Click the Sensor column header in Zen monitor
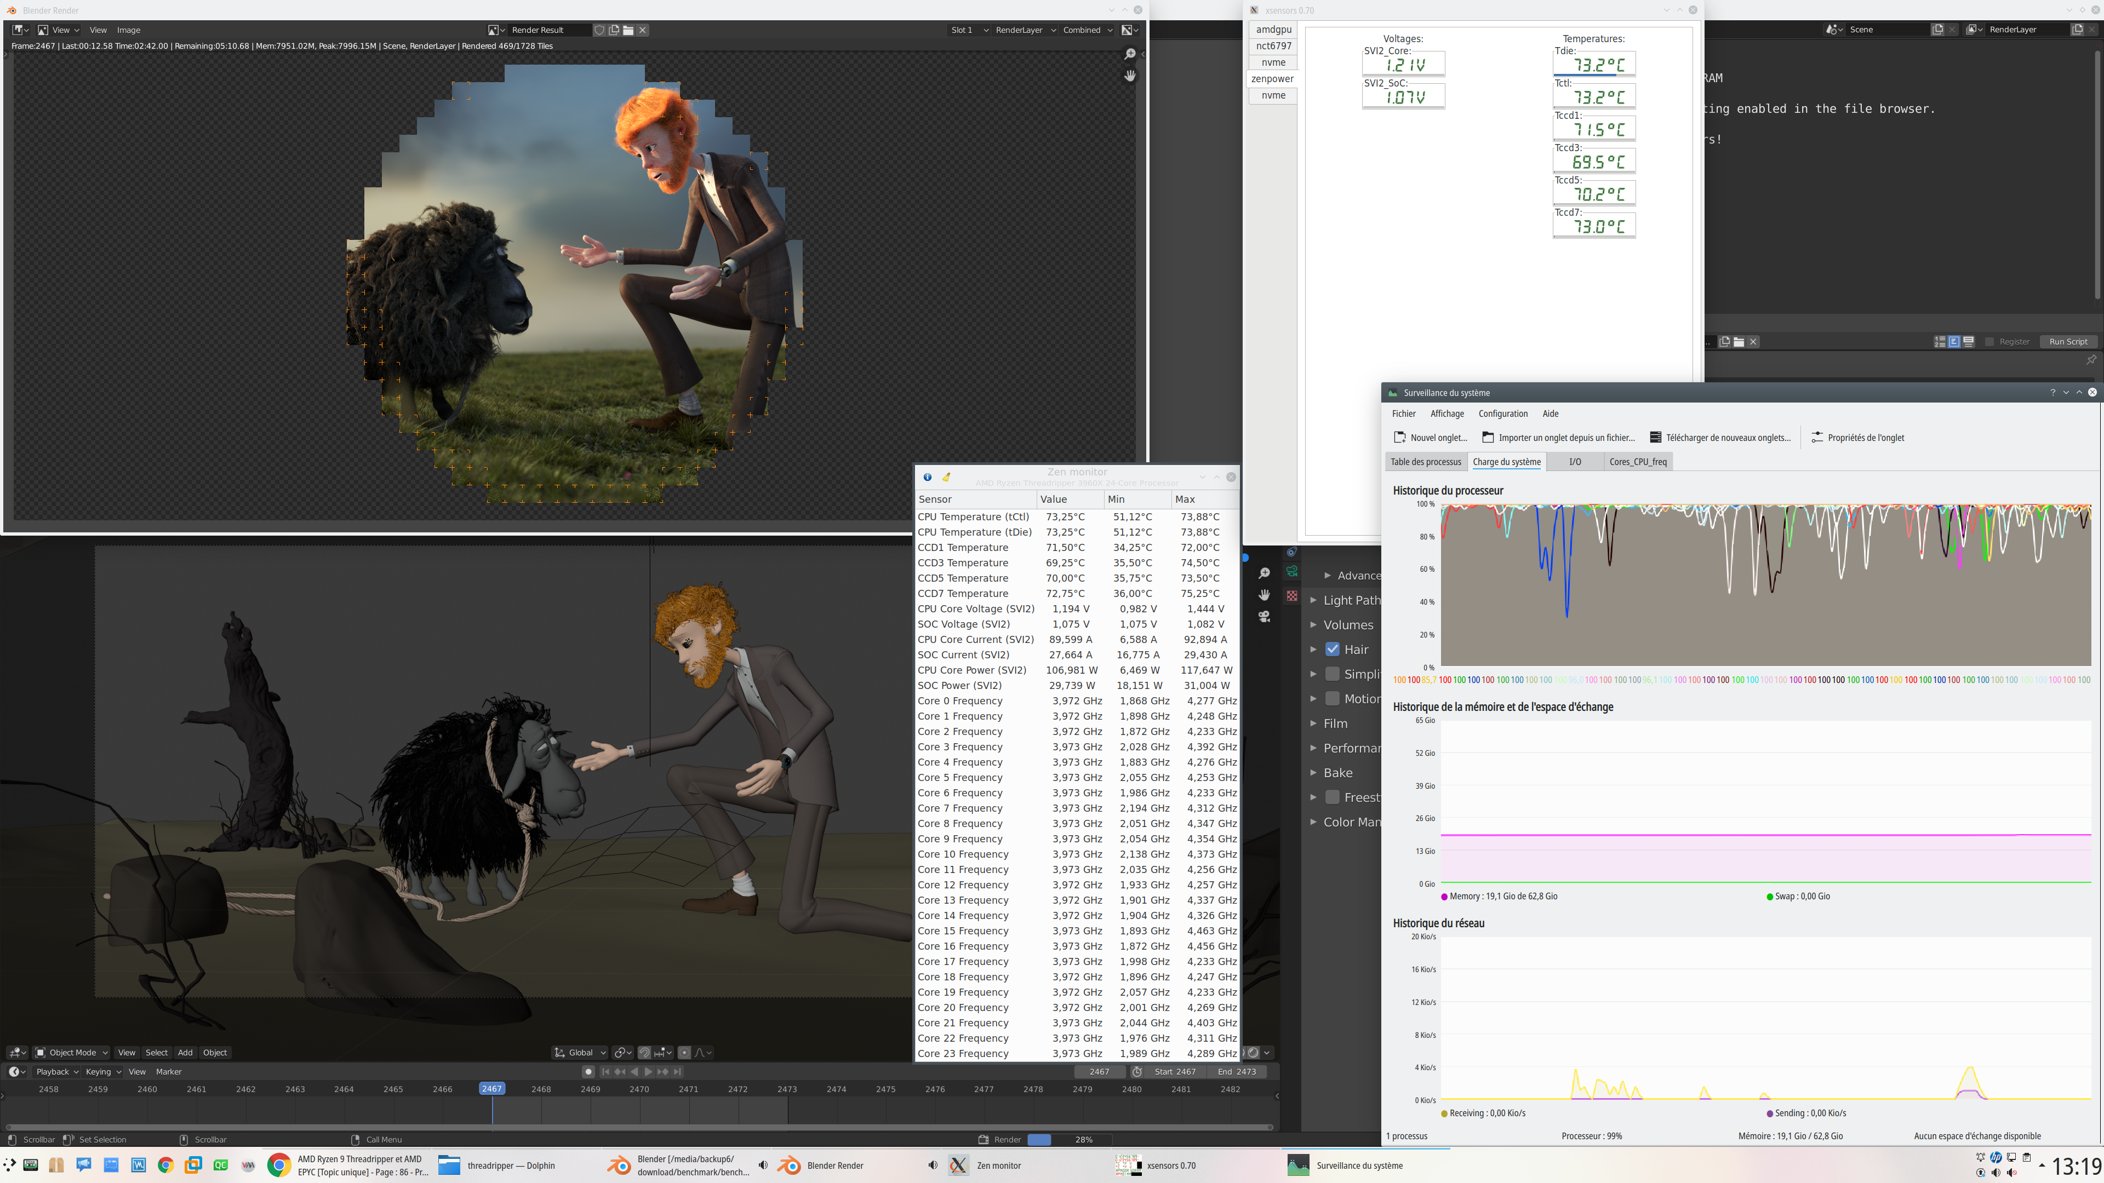The width and height of the screenshot is (2104, 1183). (x=976, y=499)
